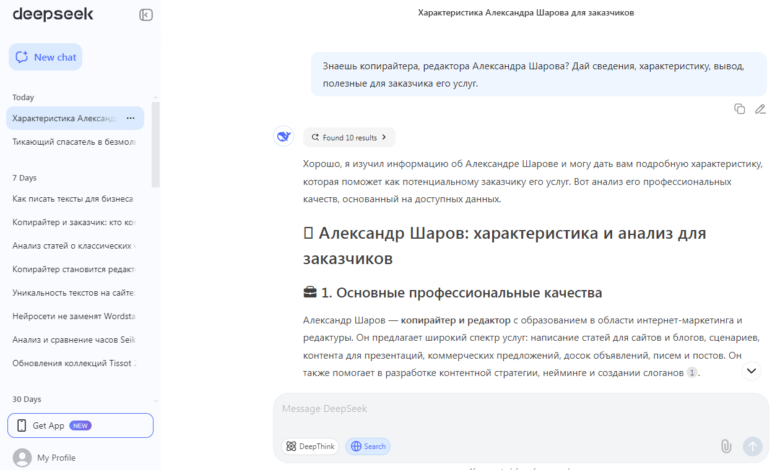780x470 pixels.
Task: Click the DeepSeek whale logo avatar
Action: [284, 136]
